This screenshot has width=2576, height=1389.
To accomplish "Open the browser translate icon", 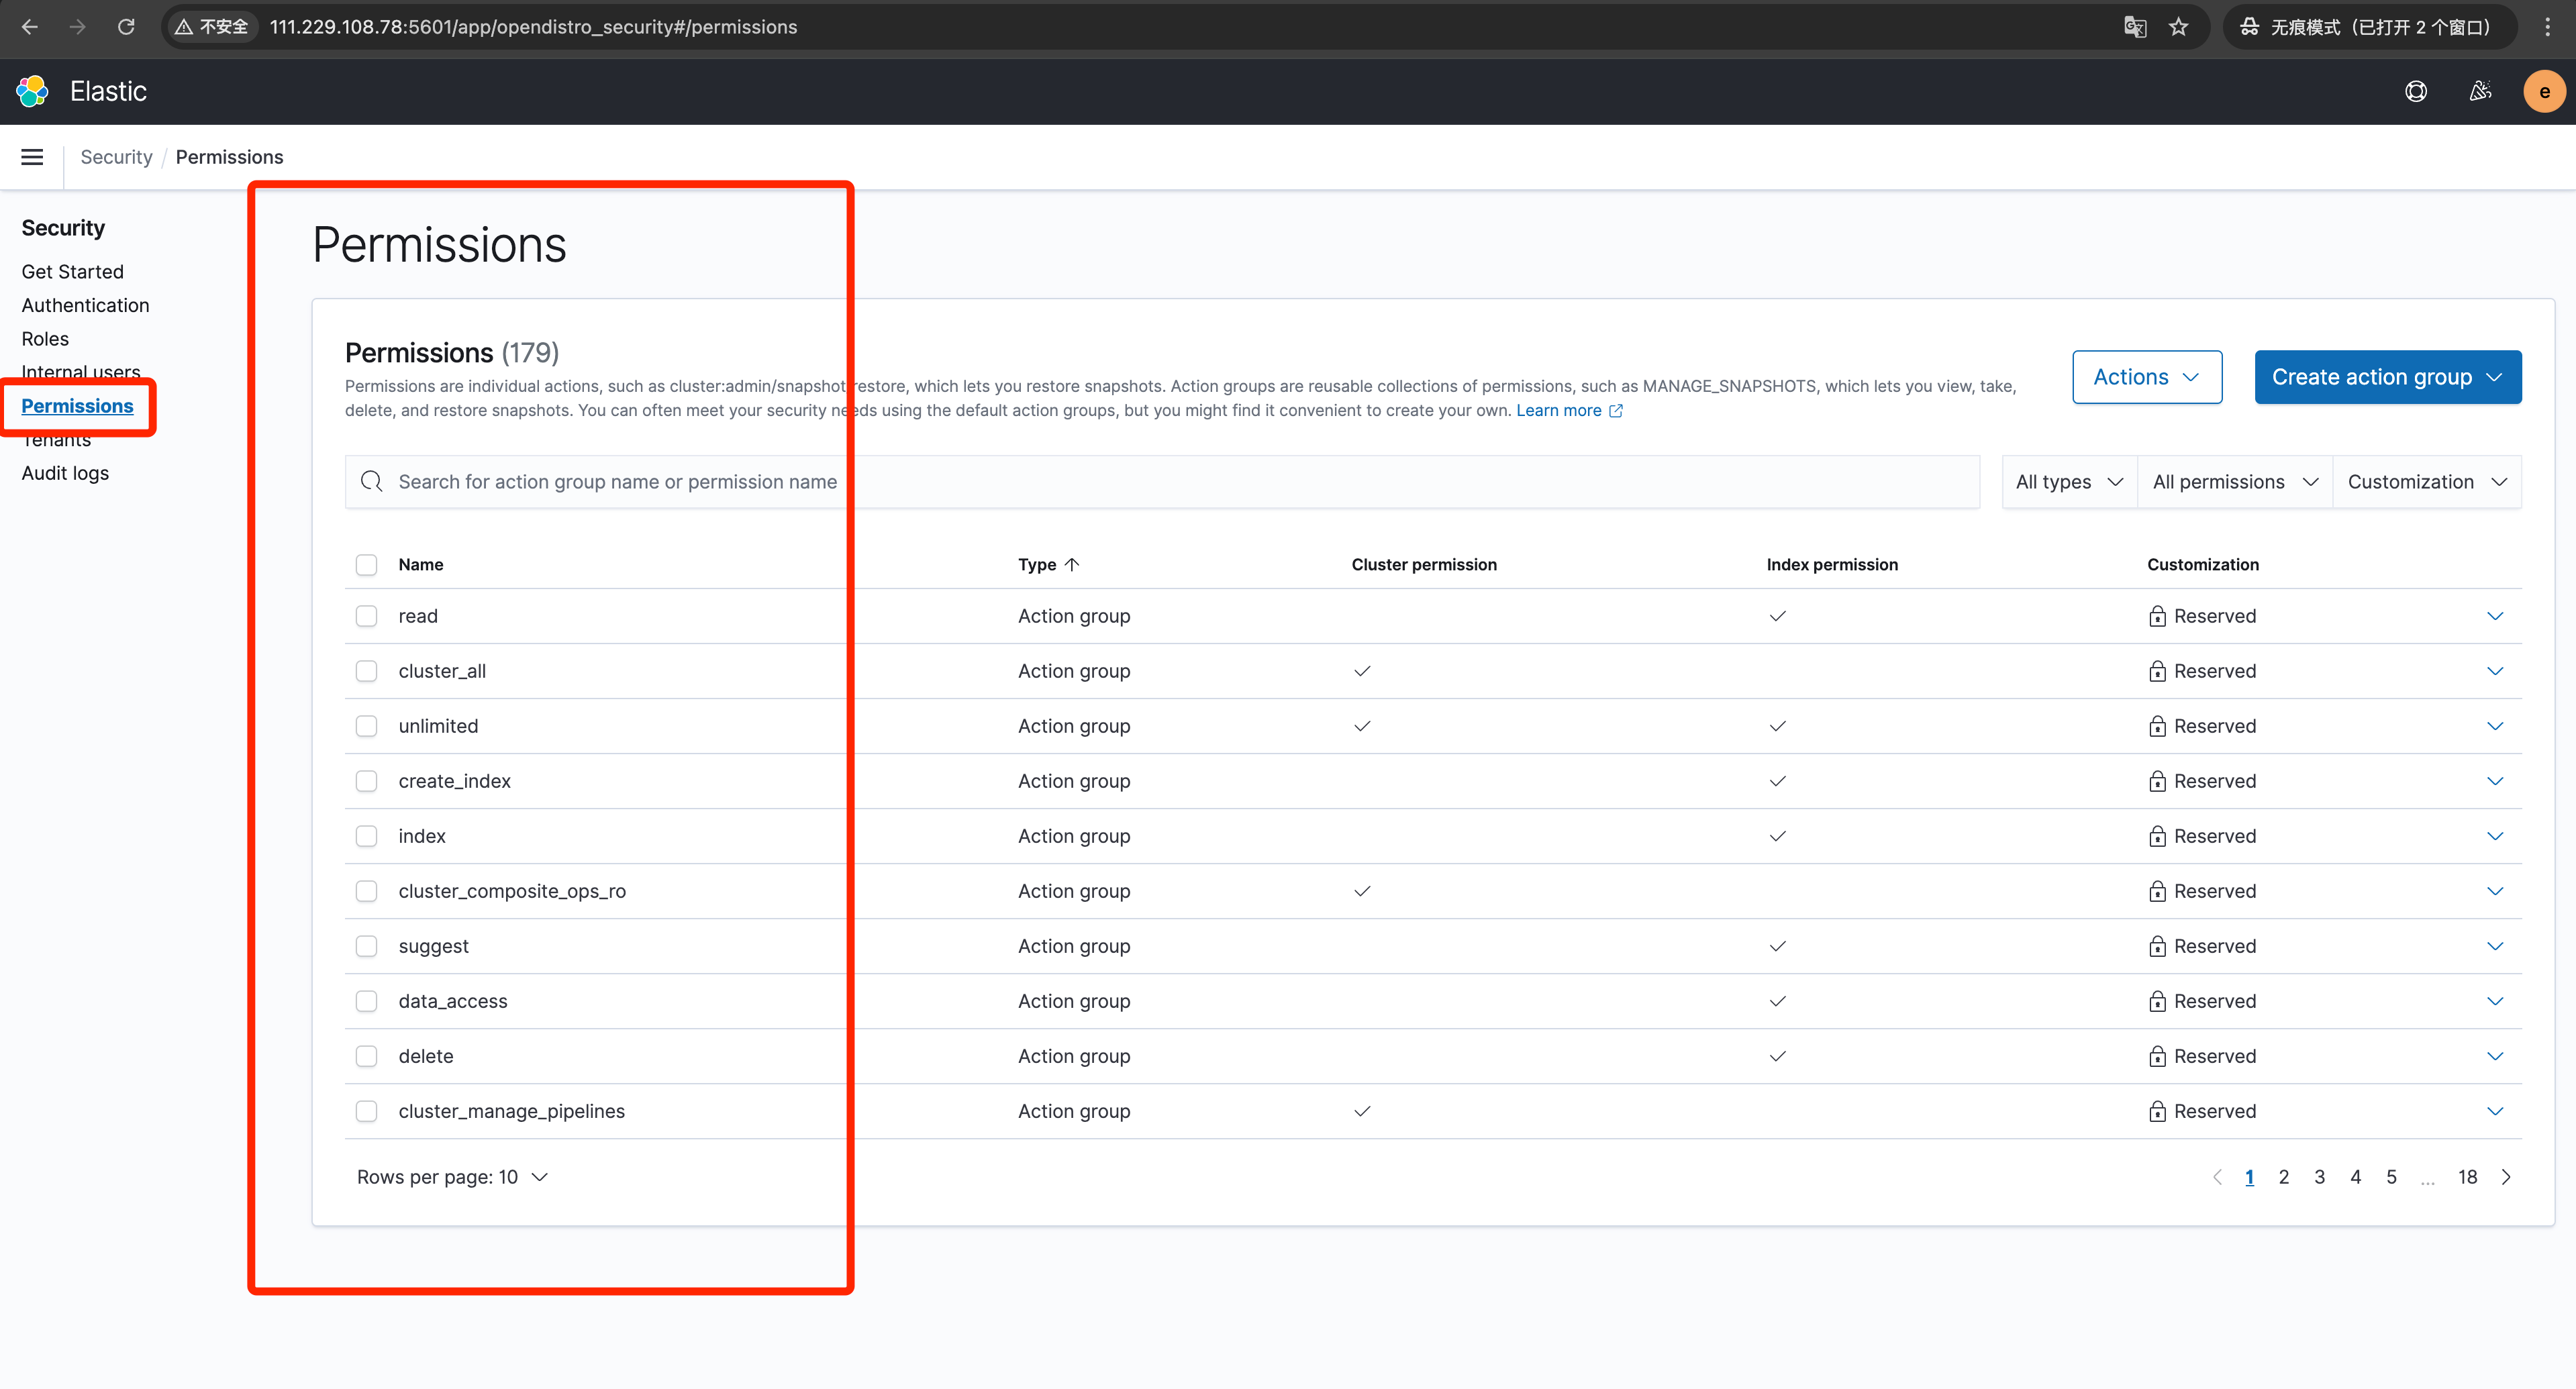I will click(x=2134, y=27).
